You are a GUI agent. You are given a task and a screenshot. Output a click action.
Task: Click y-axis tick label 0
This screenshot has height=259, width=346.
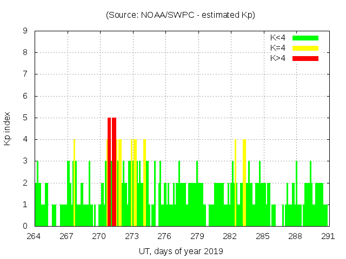(x=25, y=226)
